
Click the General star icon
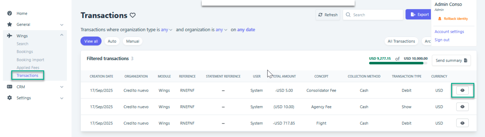point(9,24)
